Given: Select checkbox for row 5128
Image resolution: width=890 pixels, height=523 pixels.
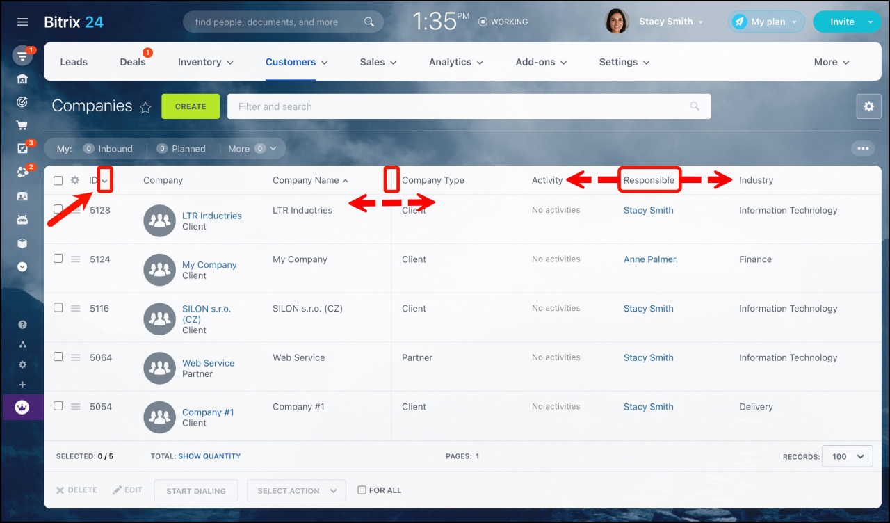Looking at the screenshot, I should click(x=58, y=209).
